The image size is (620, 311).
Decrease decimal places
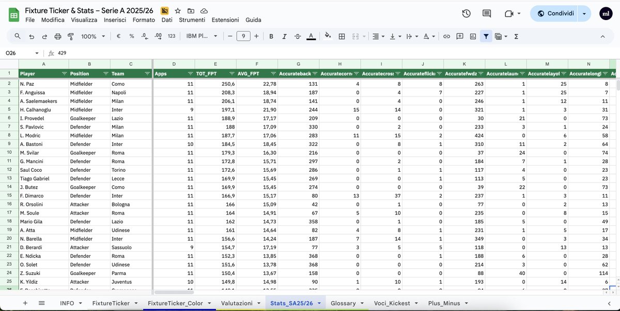click(x=145, y=36)
